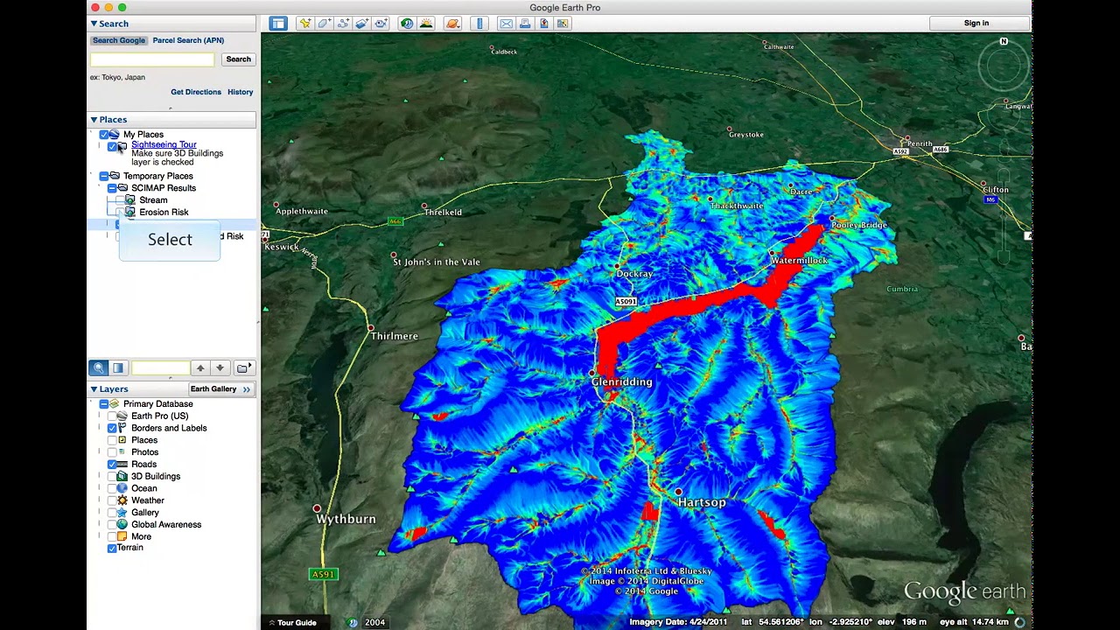Image resolution: width=1120 pixels, height=630 pixels.
Task: Show historical imagery clock icon
Action: click(x=407, y=24)
